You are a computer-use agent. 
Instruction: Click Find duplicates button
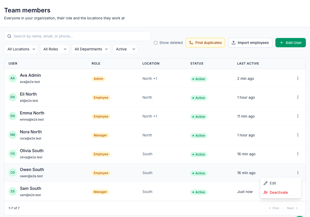click(205, 43)
